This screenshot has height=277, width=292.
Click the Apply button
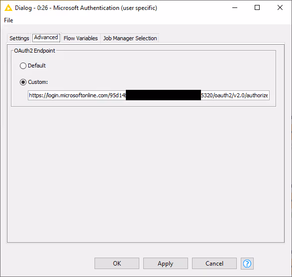point(166,264)
